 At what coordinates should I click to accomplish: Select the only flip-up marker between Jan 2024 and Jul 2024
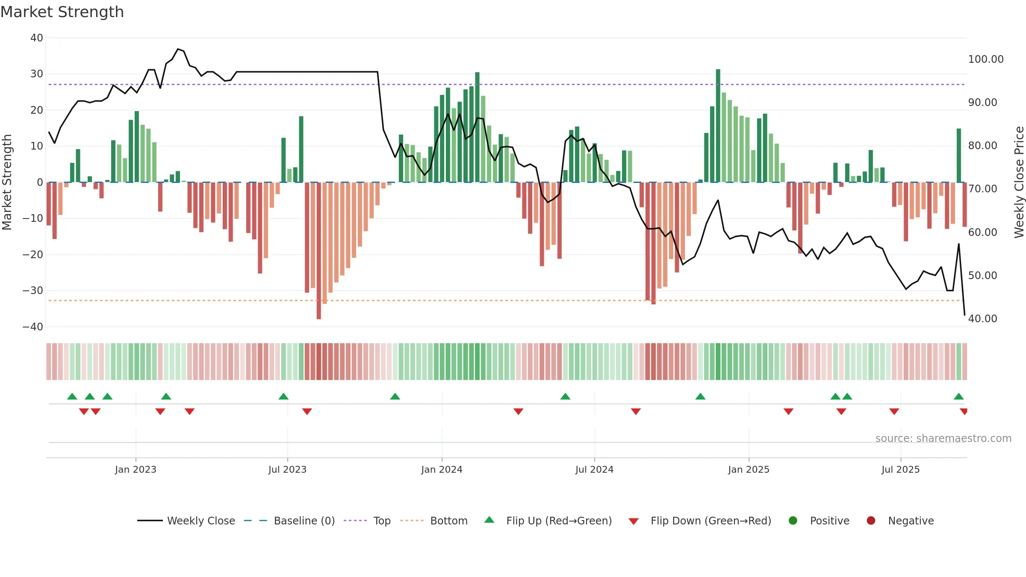565,396
